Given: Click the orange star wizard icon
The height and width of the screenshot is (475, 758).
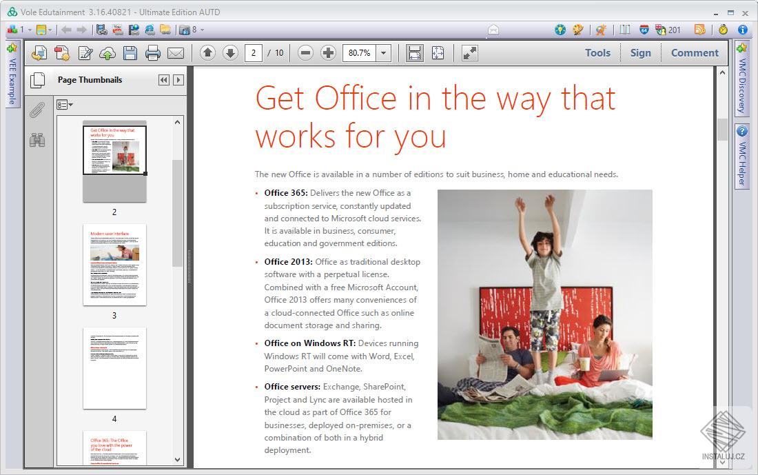Looking at the screenshot, I should [x=601, y=30].
